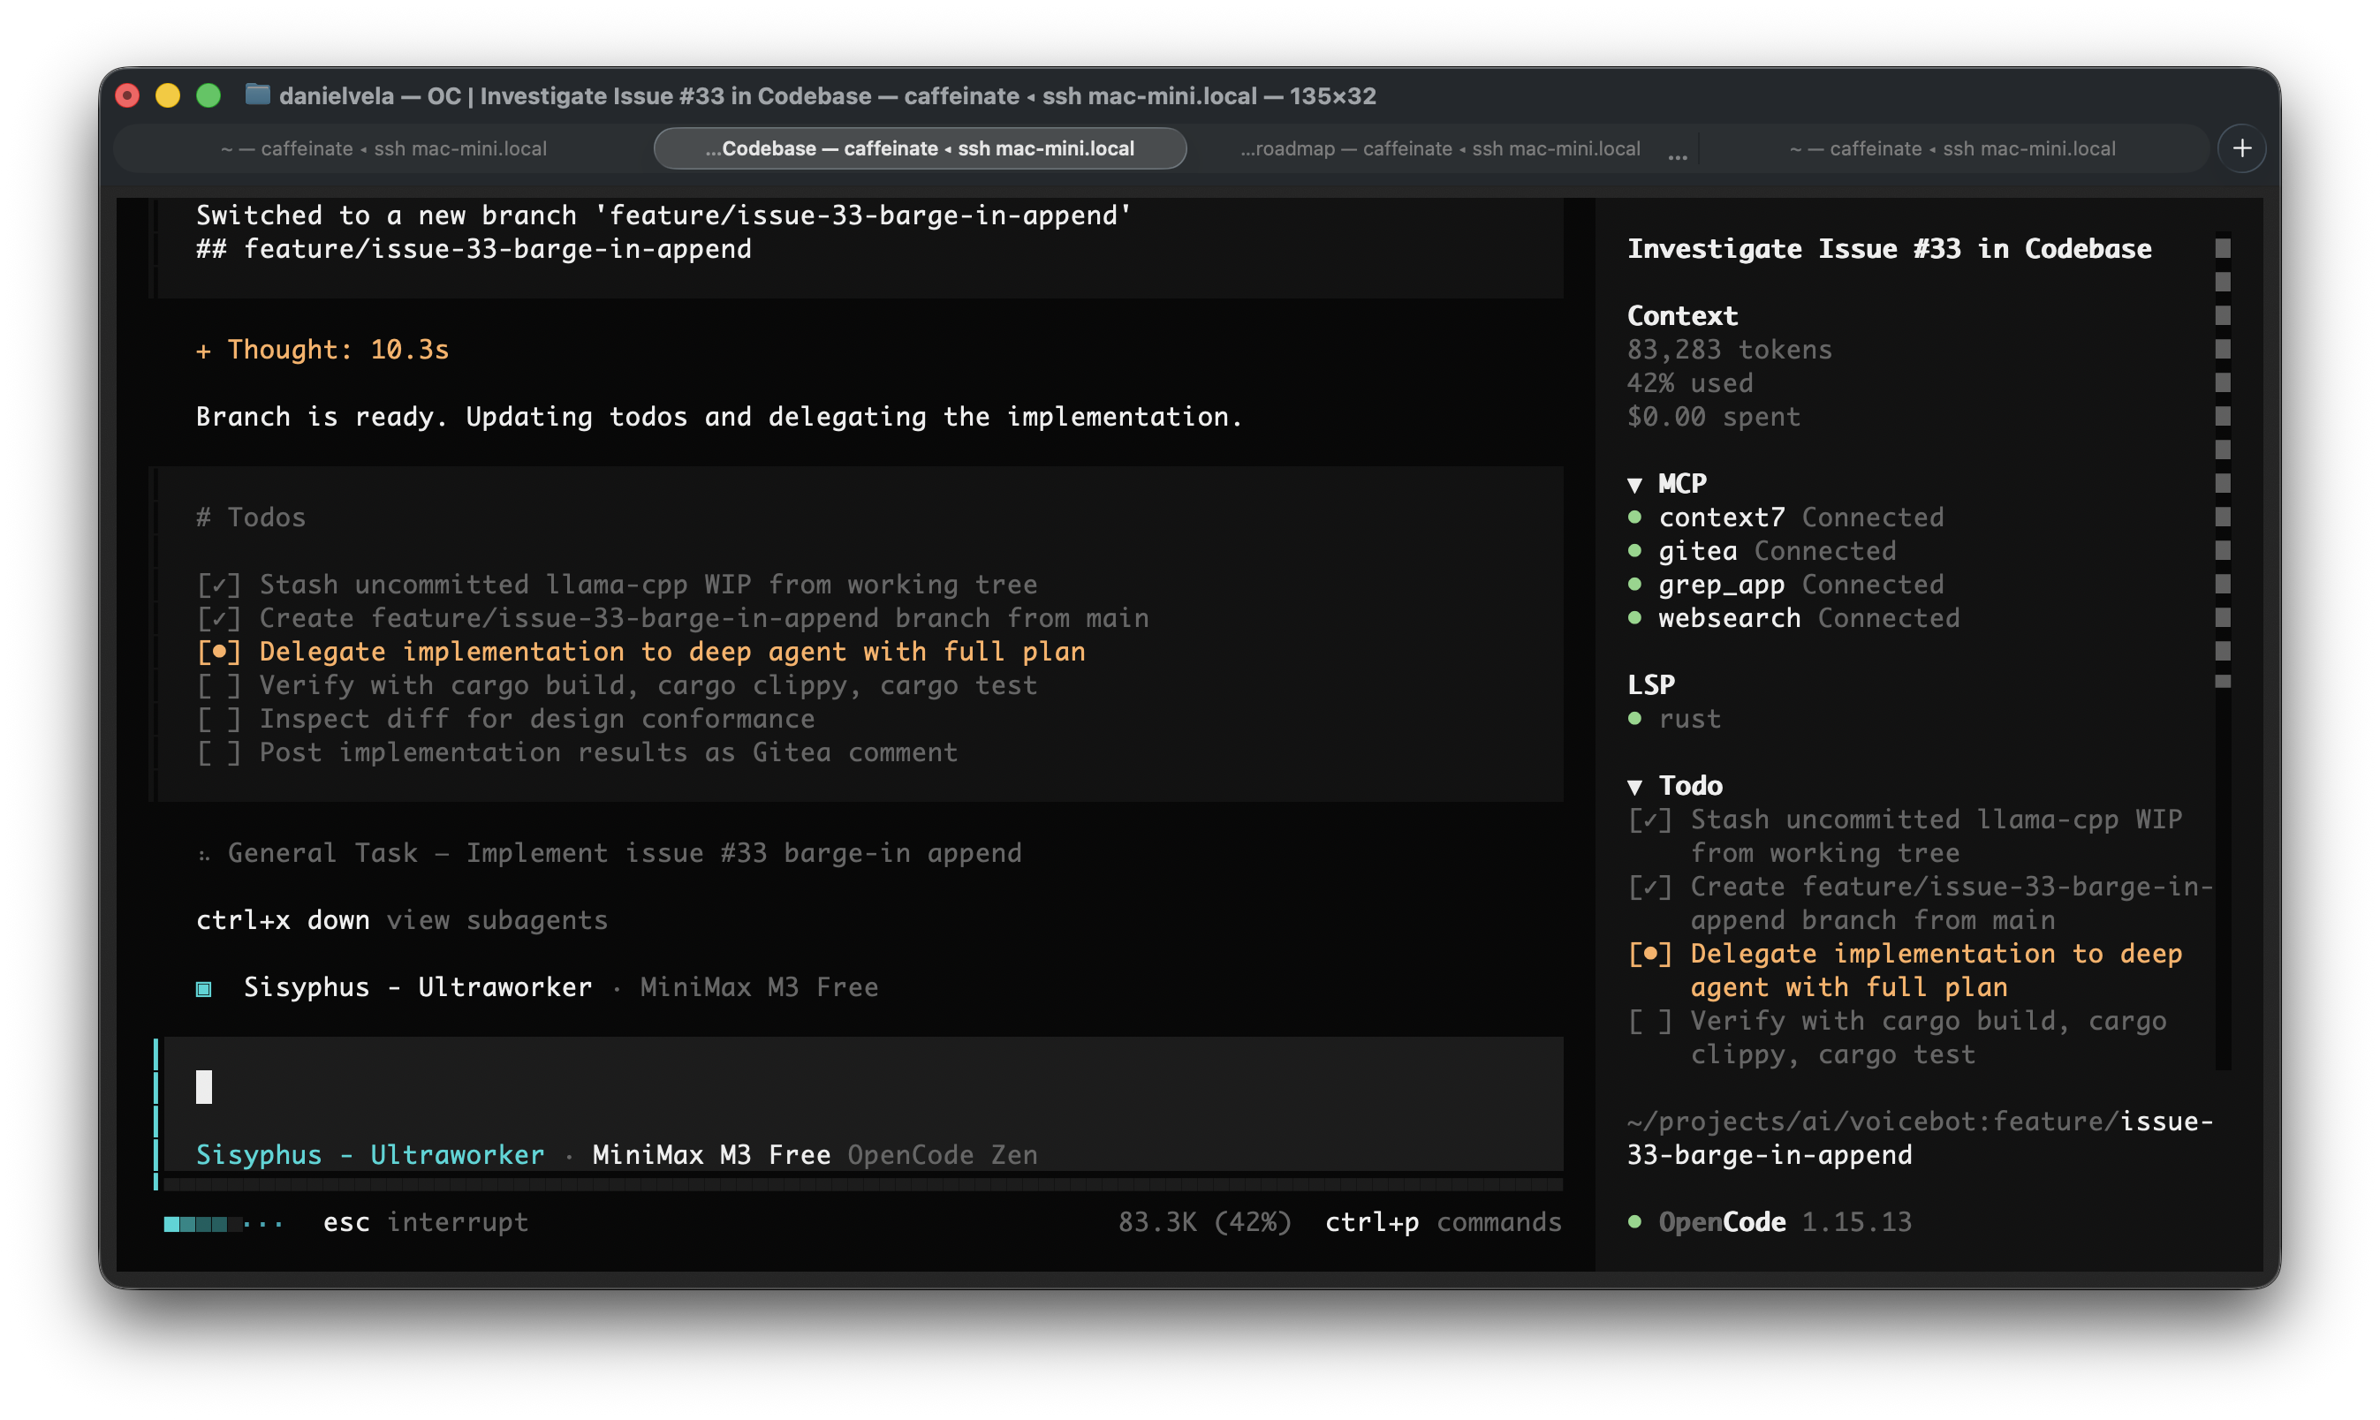Toggle sidebar Create feature/issue-33 branch checkbox
Image resolution: width=2380 pixels, height=1420 pixels.
(1649, 887)
